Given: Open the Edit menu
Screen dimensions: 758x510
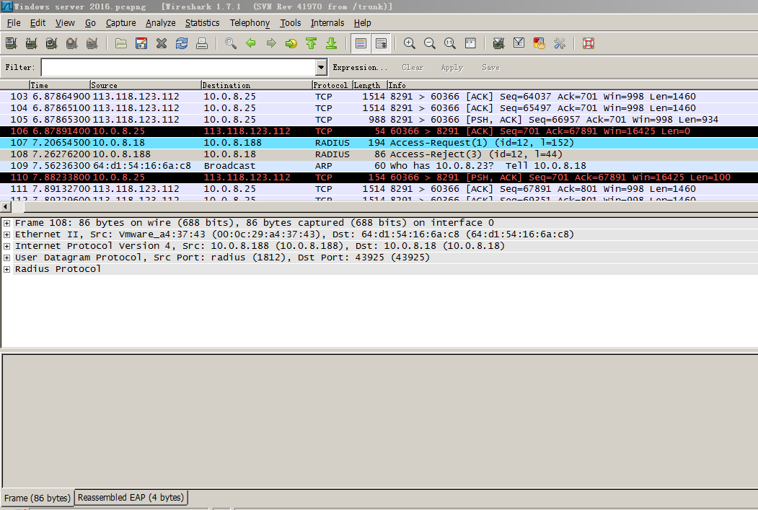Looking at the screenshot, I should 38,22.
